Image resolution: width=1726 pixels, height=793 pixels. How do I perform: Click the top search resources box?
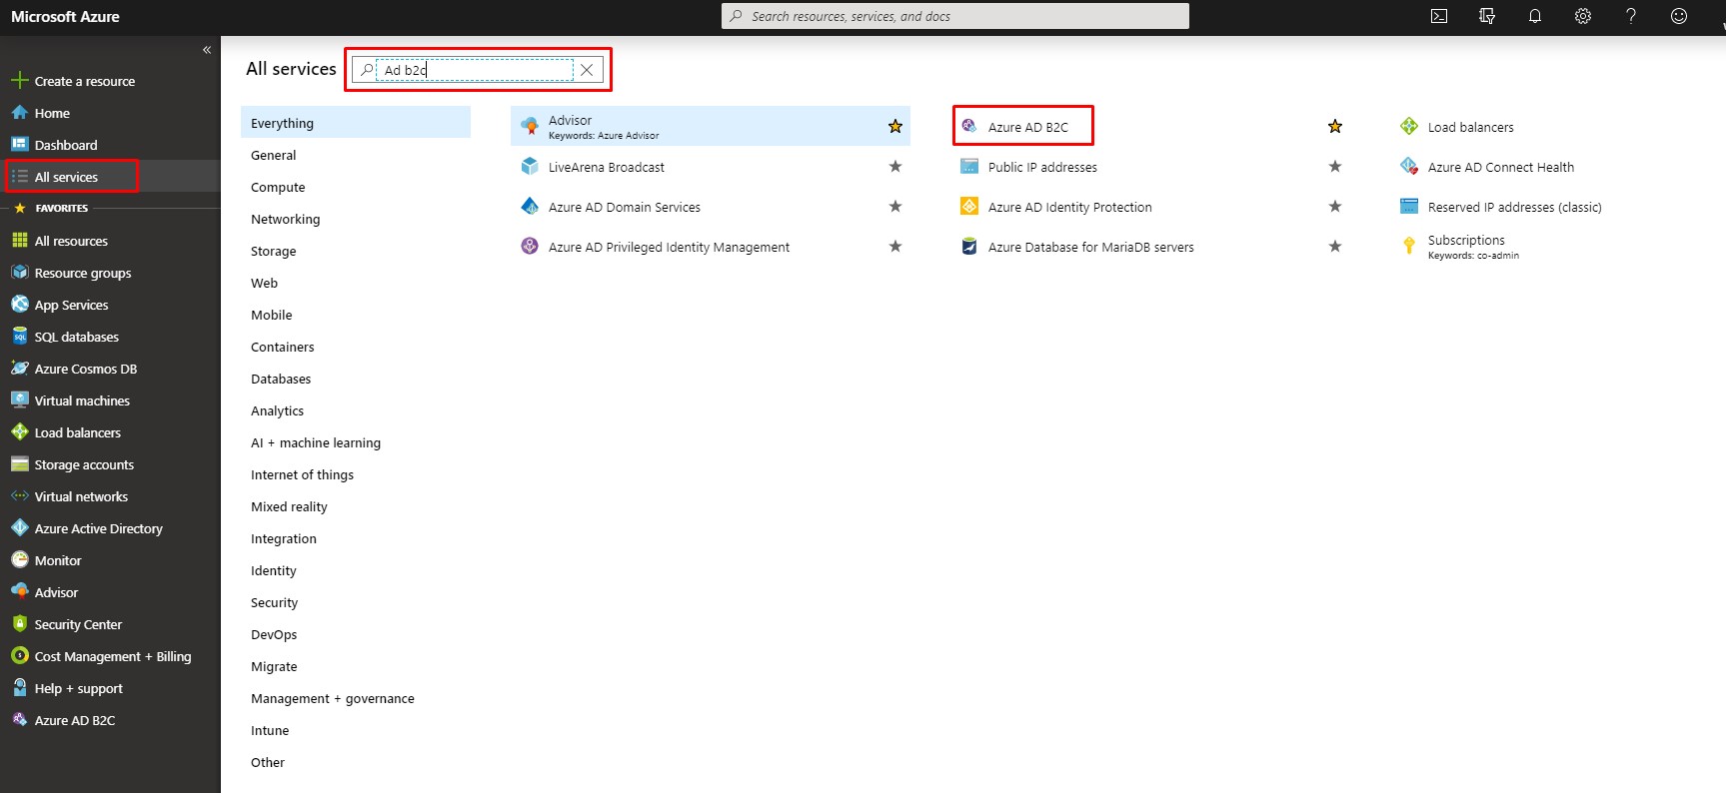pos(955,16)
